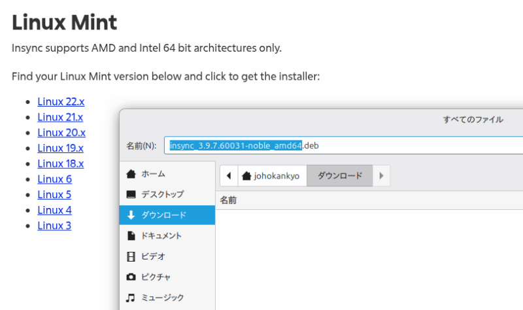Open the Linux 19.x installer link
Screen dimensions: 523x310
60,148
